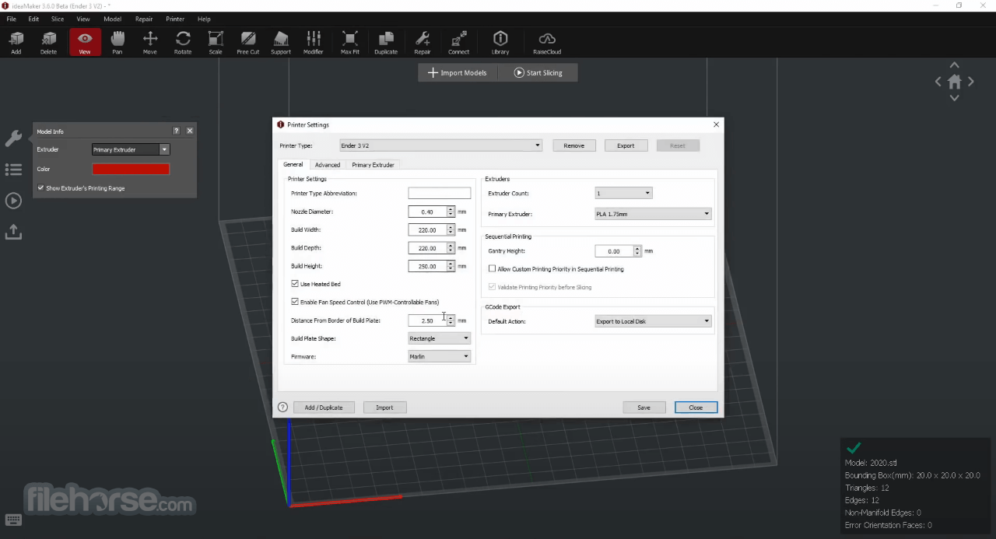Click the Nozzle Diameter value field
This screenshot has height=539, width=996.
point(427,212)
